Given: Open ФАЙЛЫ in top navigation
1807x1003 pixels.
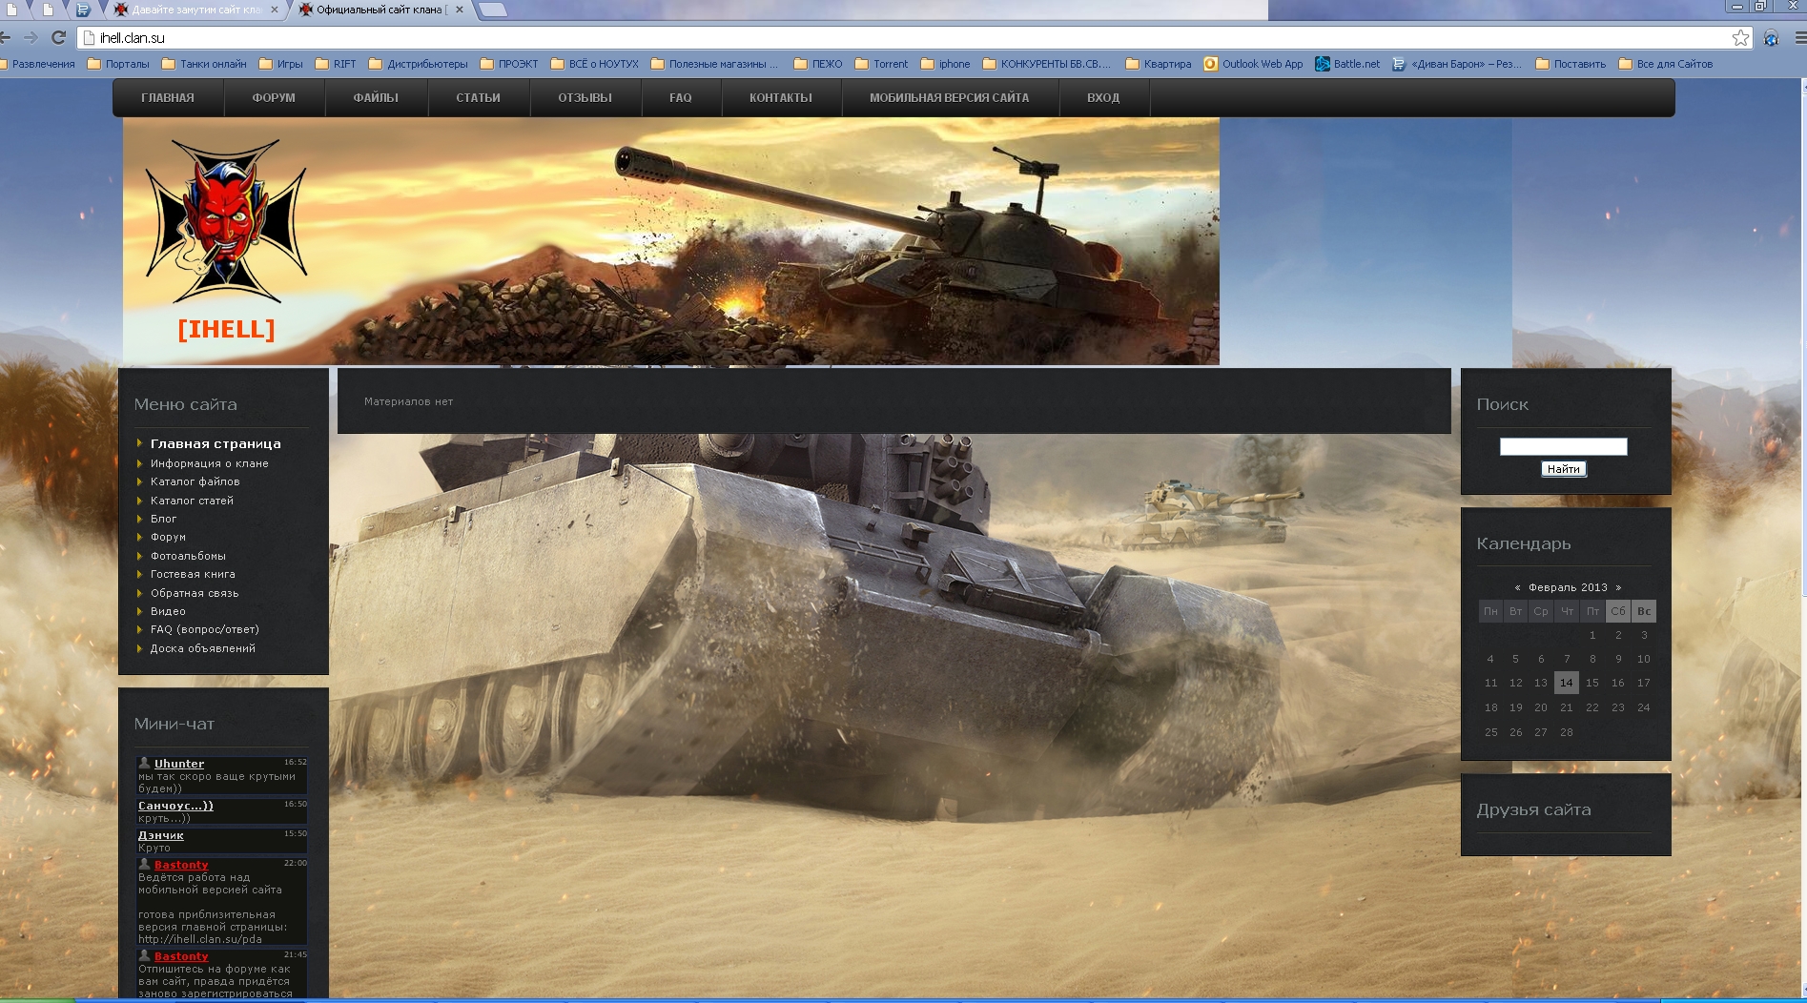Looking at the screenshot, I should coord(376,97).
